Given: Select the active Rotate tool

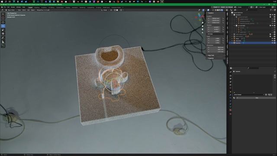Looking at the screenshot, I should [x=3, y=26].
